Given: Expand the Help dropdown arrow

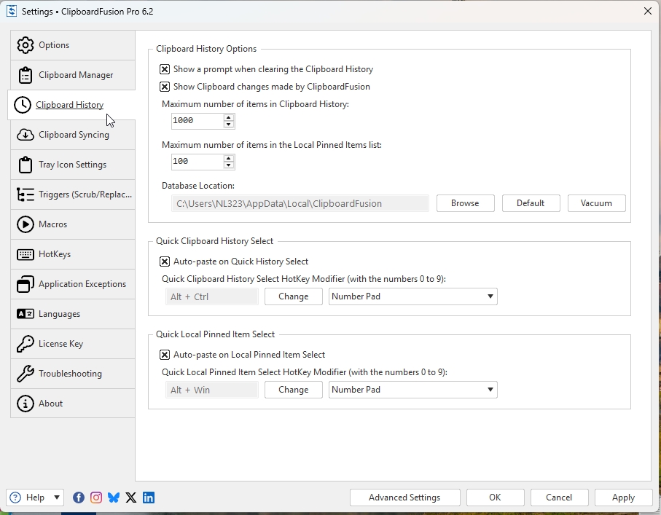Looking at the screenshot, I should [x=57, y=498].
